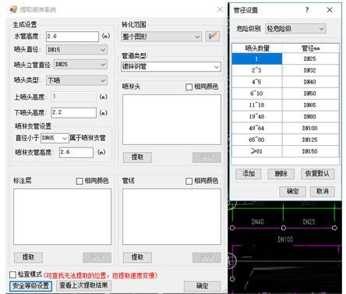Click the DN40 table cell
The width and height of the screenshot is (346, 294).
tap(310, 82)
